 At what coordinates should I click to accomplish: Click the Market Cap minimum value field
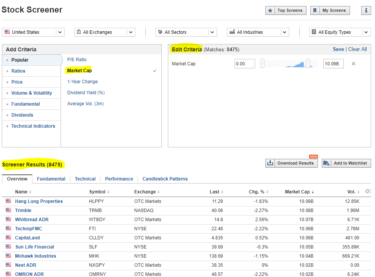pyautogui.click(x=244, y=64)
